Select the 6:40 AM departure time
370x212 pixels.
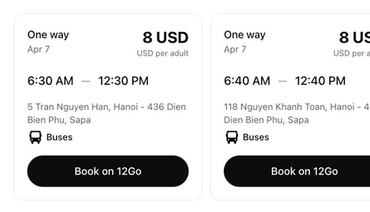(x=247, y=81)
